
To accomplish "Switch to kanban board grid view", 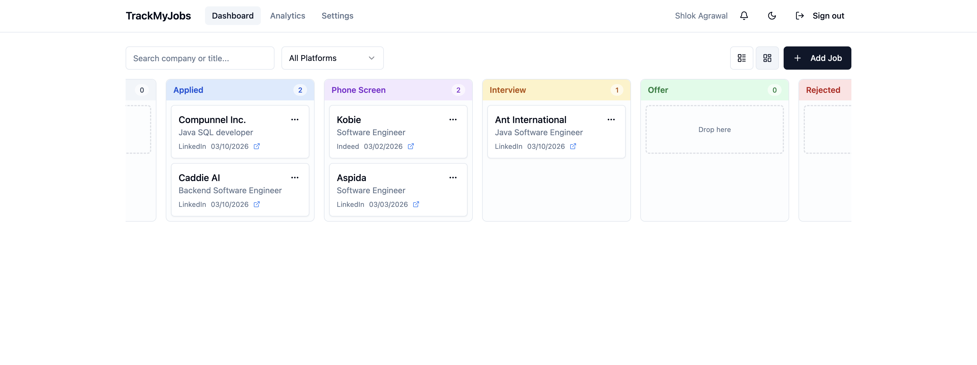I will pyautogui.click(x=767, y=58).
